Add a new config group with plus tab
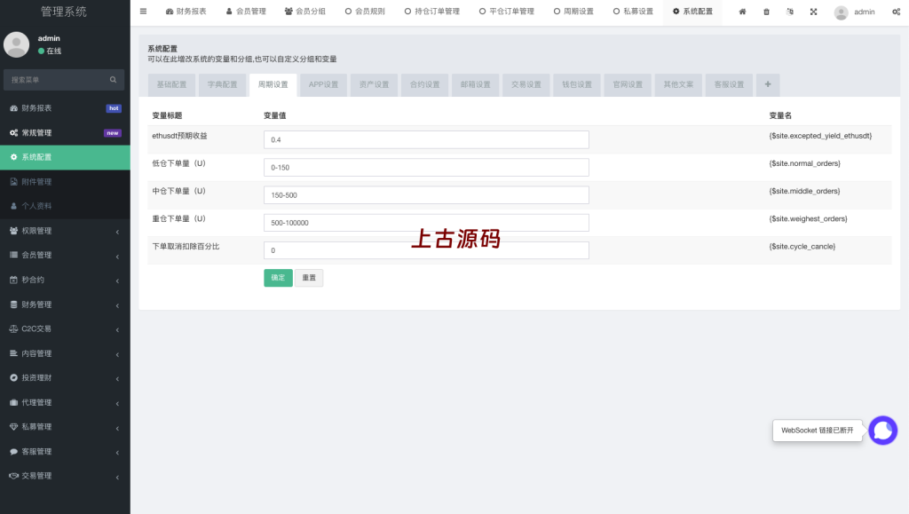Viewport: 909px width, 514px height. click(768, 84)
